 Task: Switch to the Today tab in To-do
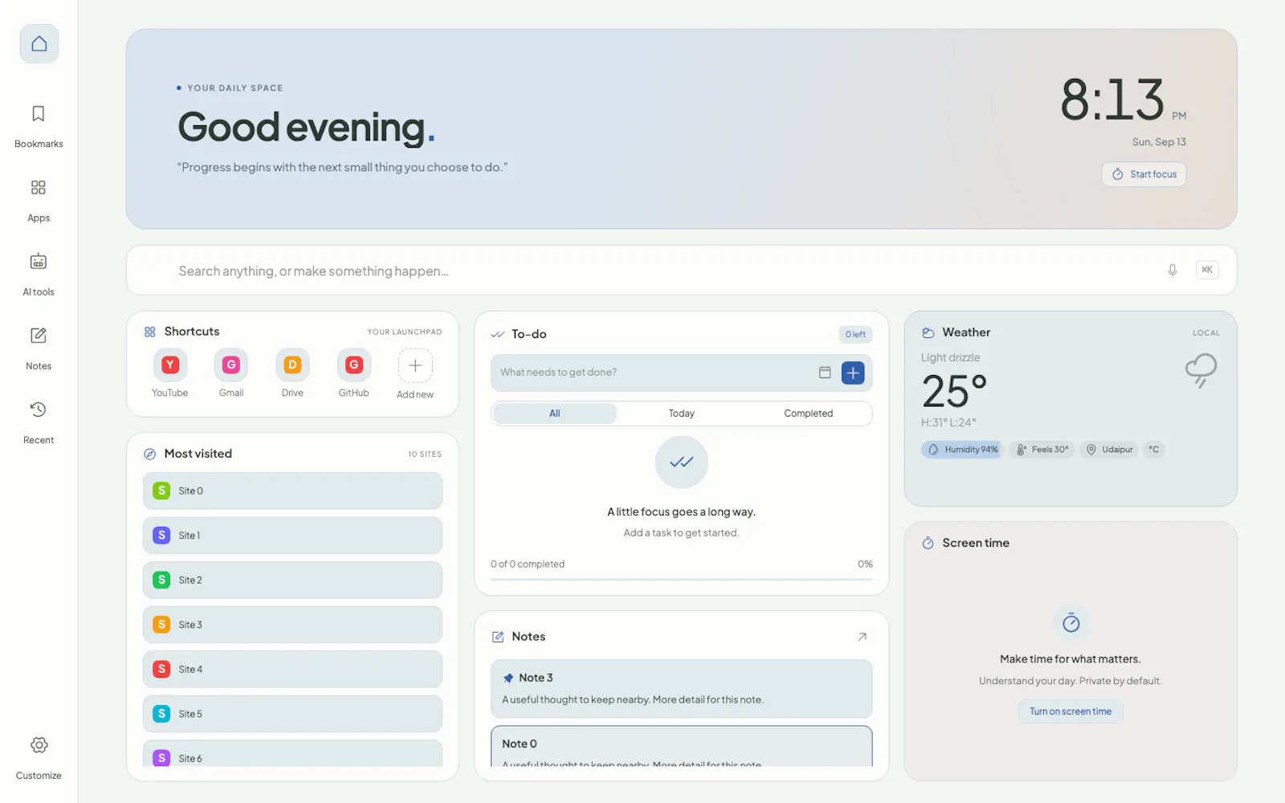click(681, 414)
